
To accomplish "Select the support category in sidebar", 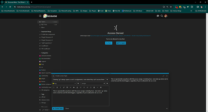I will [44, 62].
